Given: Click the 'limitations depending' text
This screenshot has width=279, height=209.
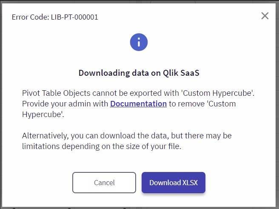Looking at the screenshot, I should 61,146.
